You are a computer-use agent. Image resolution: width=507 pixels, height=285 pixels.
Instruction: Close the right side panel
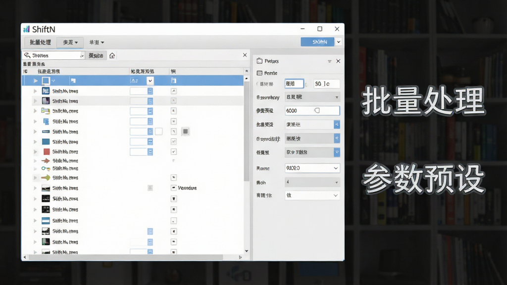coord(338,61)
